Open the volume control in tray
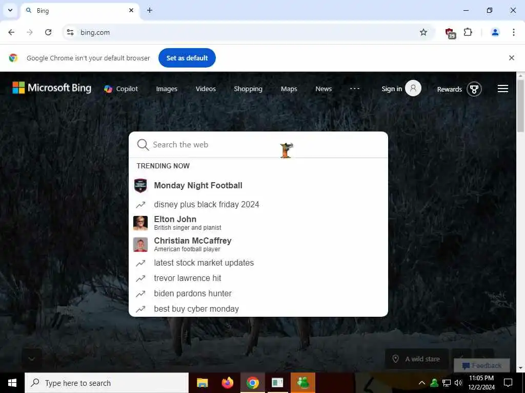This screenshot has height=393, width=525. [458, 383]
